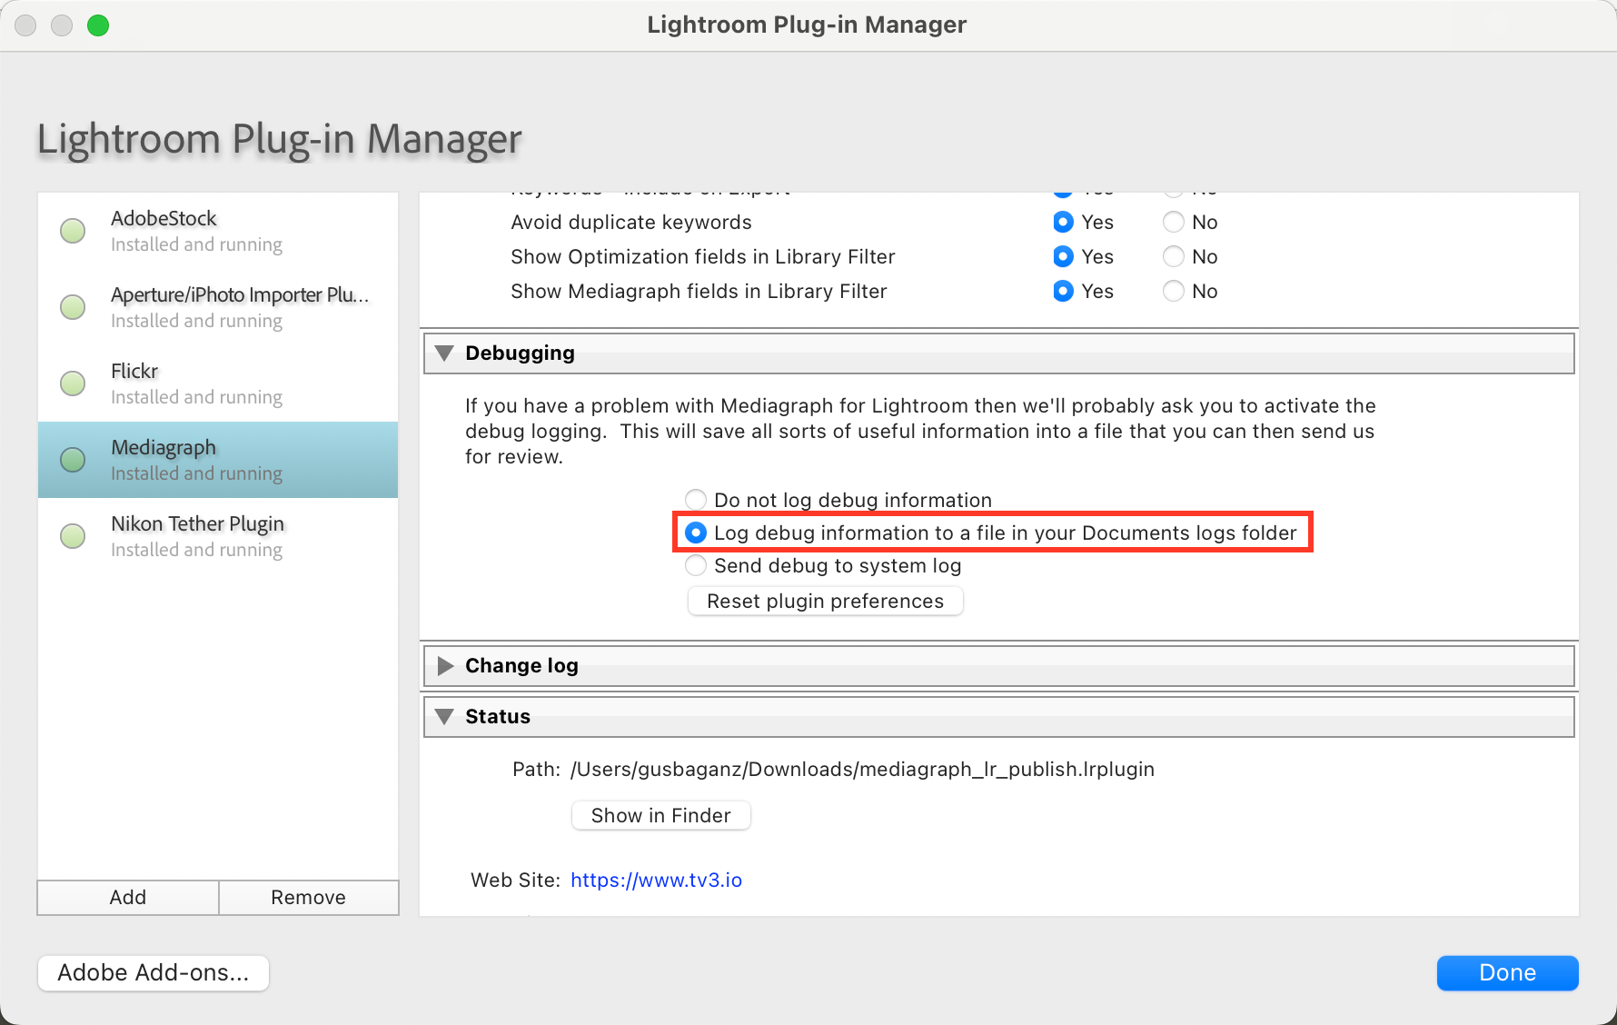The height and width of the screenshot is (1025, 1617).
Task: Click the Nikon Tether Plugin status indicator
Action: (x=73, y=536)
